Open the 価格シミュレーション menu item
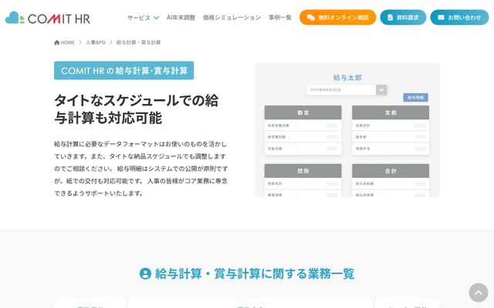 click(x=232, y=18)
